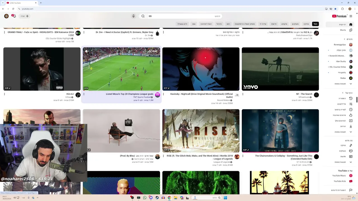
Task: Open options for Dr. Dre I Need A Doctor
Action: (84, 32)
